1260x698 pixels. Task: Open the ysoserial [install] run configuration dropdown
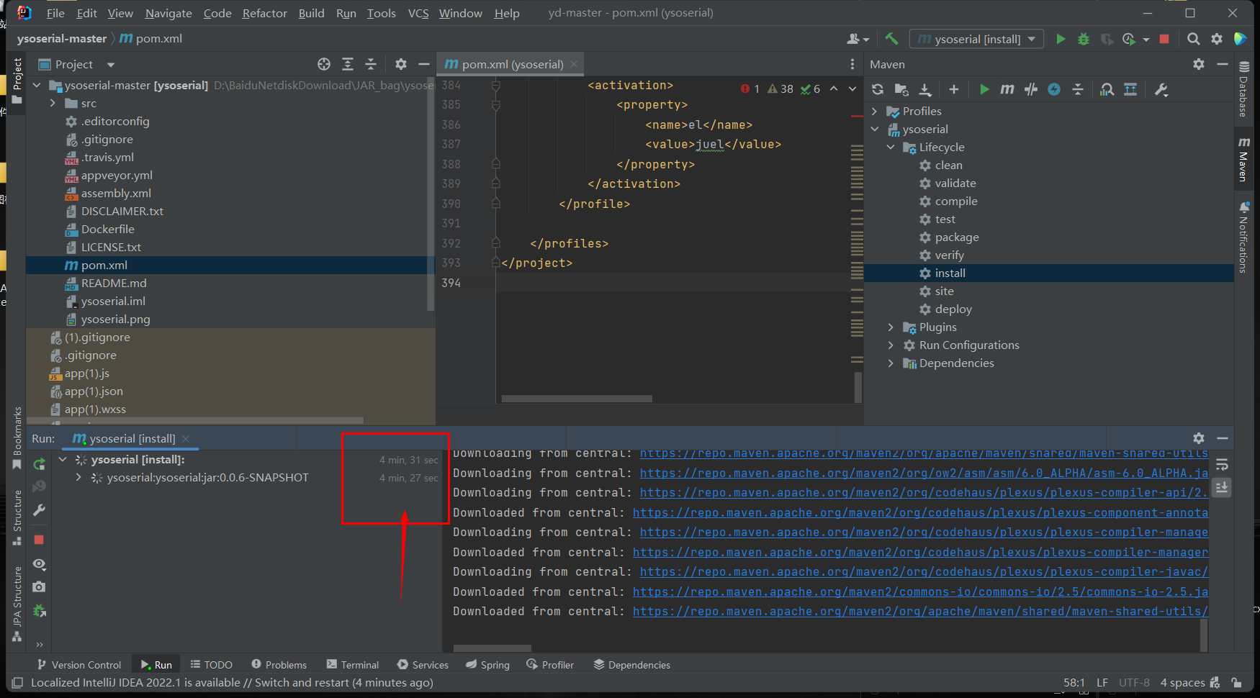pyautogui.click(x=977, y=39)
